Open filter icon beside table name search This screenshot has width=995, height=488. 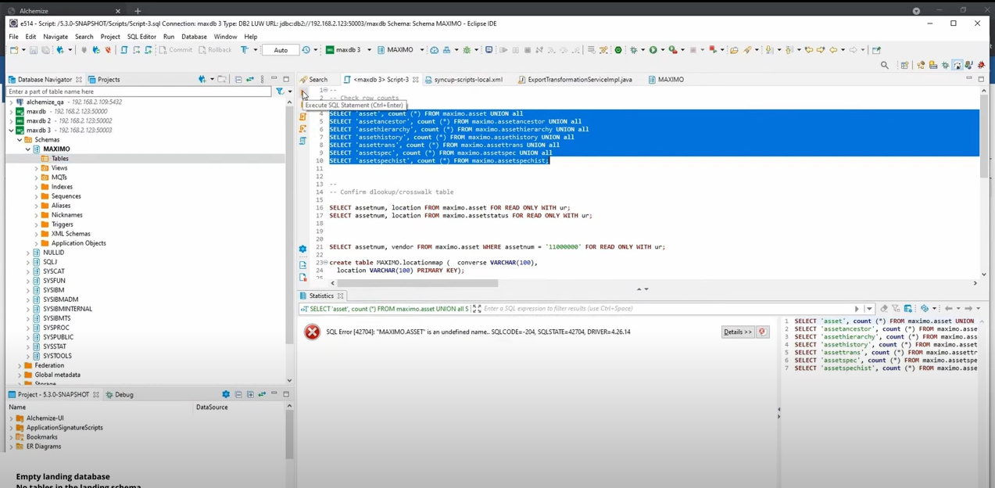pyautogui.click(x=279, y=91)
